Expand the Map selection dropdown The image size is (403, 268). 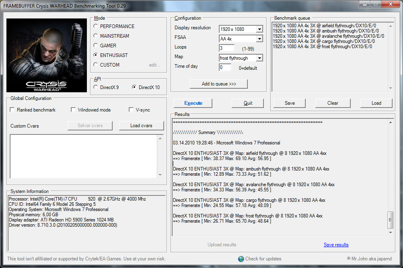pos(259,58)
